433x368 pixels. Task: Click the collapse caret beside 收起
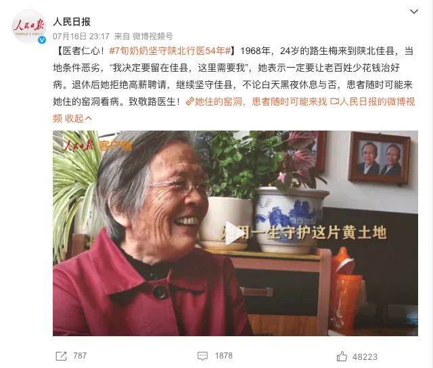click(x=89, y=118)
